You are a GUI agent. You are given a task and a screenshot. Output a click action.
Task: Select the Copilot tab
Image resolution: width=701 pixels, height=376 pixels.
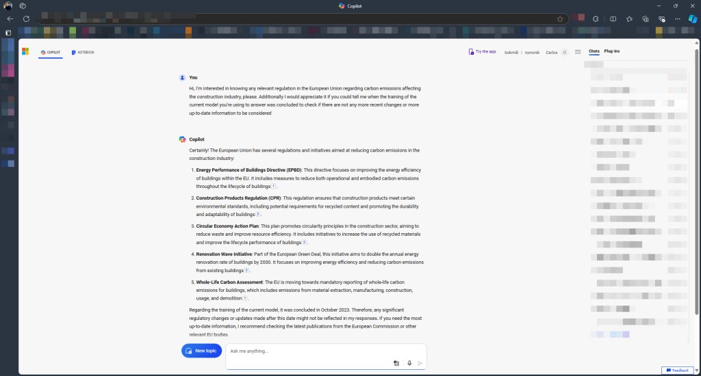click(51, 52)
